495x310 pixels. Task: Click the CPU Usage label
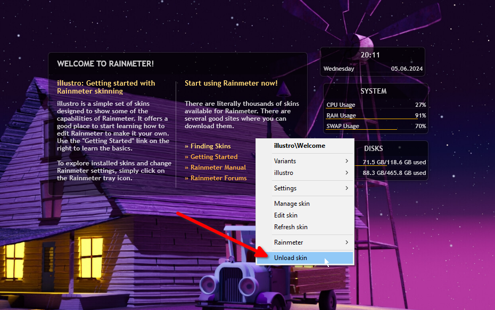pyautogui.click(x=341, y=105)
